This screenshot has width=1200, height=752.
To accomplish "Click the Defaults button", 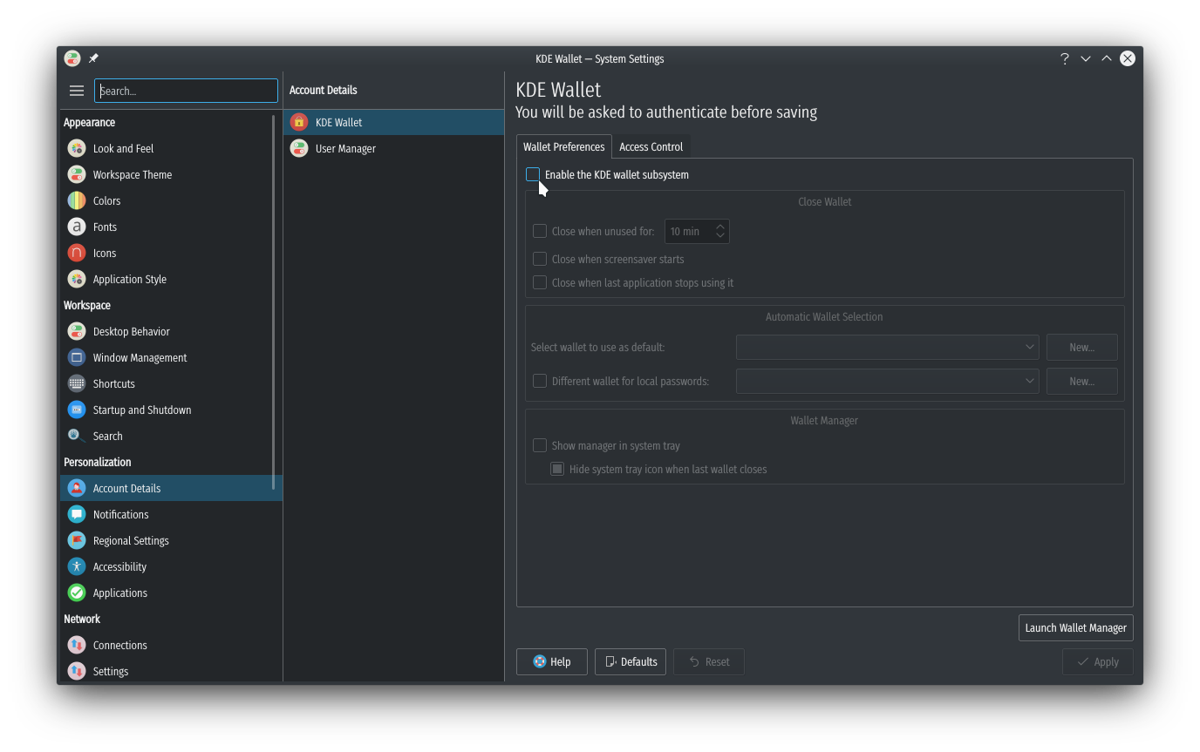I will (631, 661).
